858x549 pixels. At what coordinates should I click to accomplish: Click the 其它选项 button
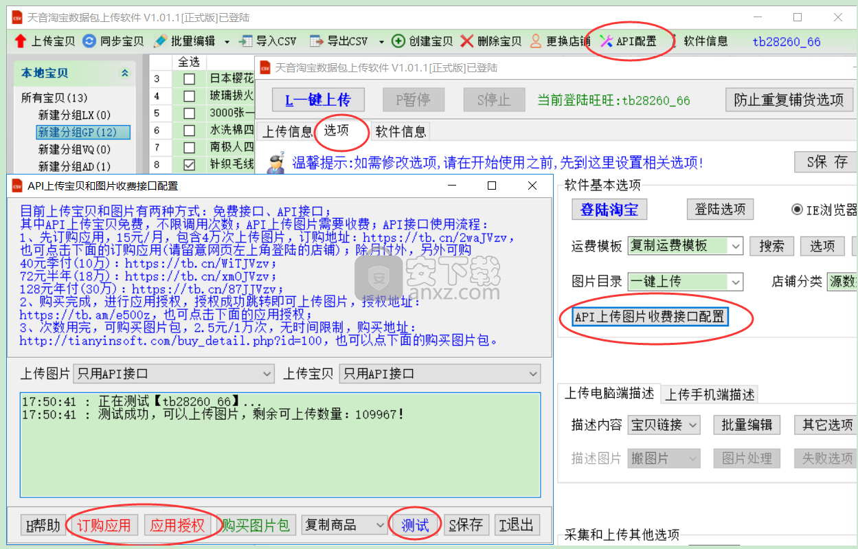point(827,425)
